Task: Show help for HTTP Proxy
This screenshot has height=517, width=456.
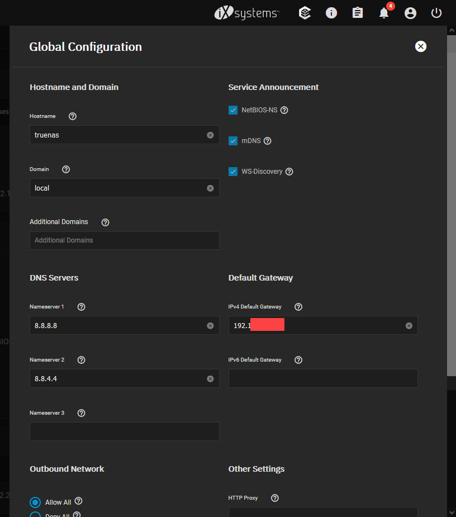Action: tap(274, 498)
